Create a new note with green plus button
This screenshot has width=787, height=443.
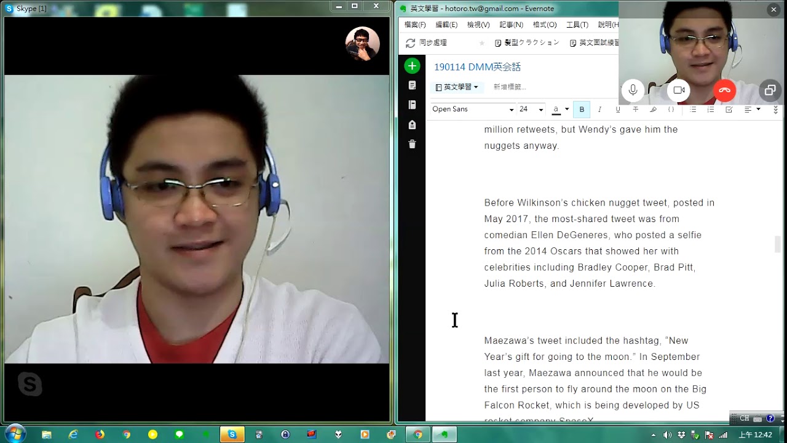tap(412, 66)
